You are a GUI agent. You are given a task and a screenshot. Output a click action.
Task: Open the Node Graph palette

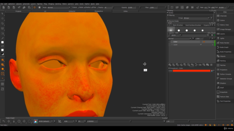coord(224,47)
